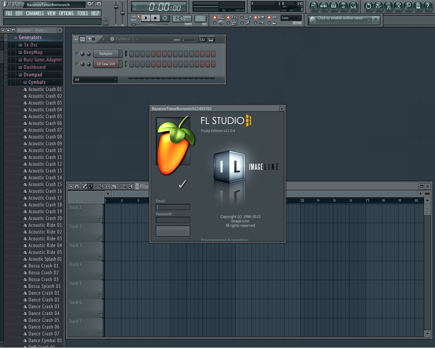
Task: Click the save new version icon
Action: tap(378, 6)
